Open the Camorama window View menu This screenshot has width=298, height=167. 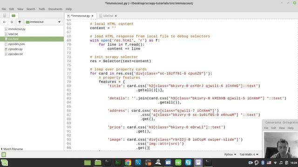282,128
